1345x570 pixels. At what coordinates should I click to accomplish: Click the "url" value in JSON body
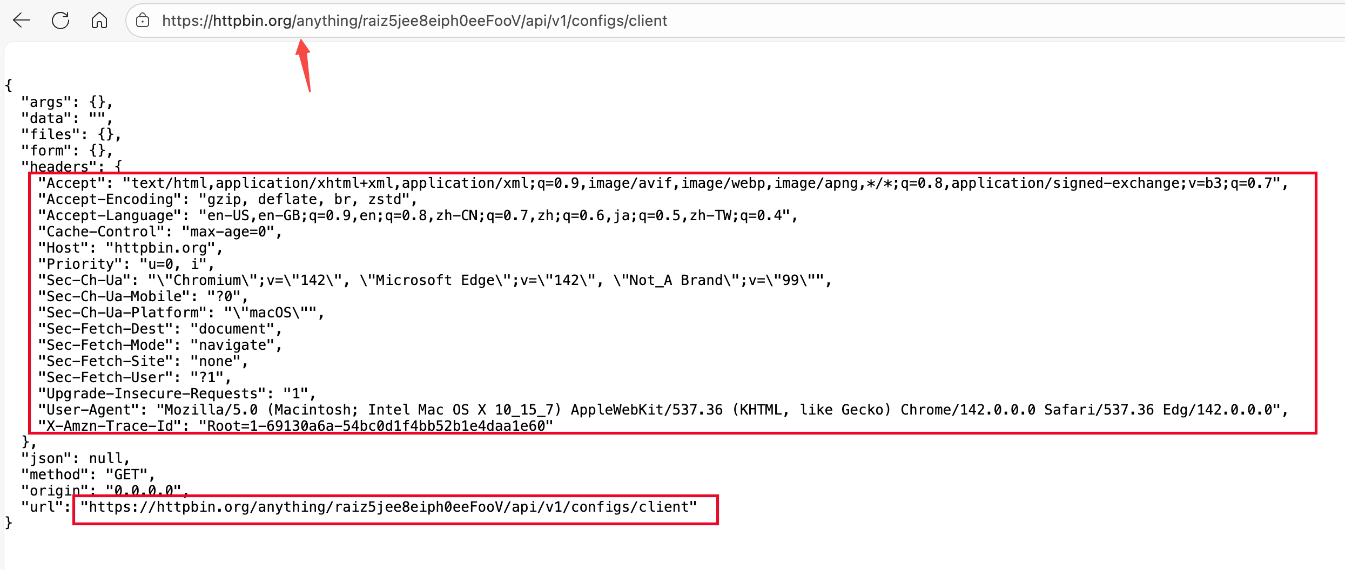[x=389, y=507]
